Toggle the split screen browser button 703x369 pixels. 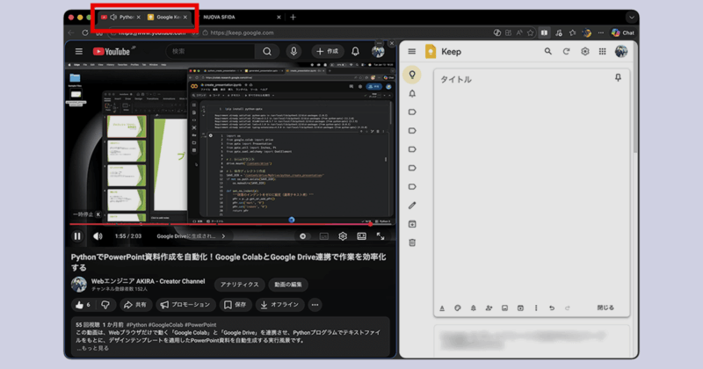(544, 33)
